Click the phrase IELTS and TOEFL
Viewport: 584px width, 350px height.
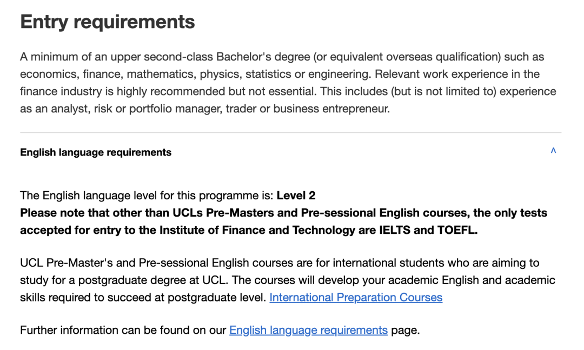point(428,230)
